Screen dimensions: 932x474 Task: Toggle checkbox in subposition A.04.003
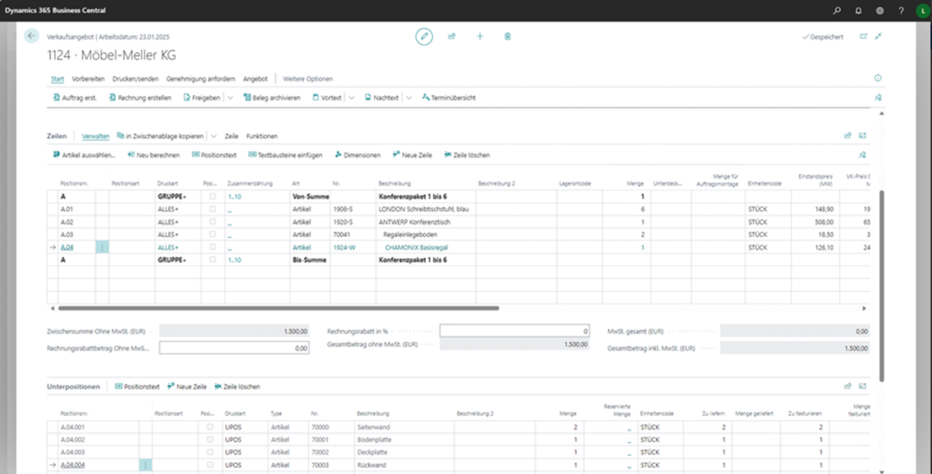tap(210, 452)
